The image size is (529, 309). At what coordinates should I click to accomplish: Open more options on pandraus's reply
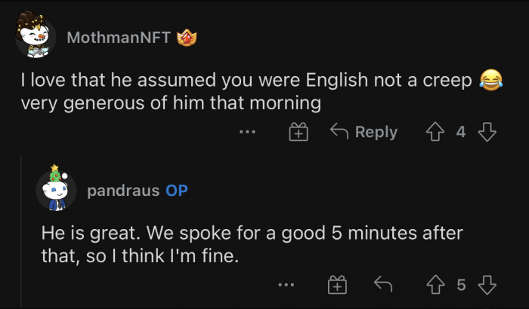click(286, 285)
